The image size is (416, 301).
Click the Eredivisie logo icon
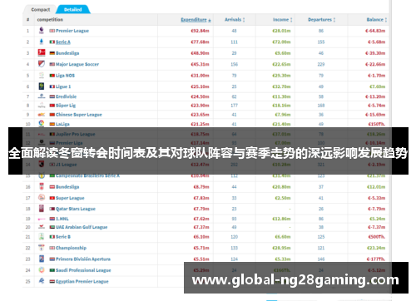click(x=42, y=96)
